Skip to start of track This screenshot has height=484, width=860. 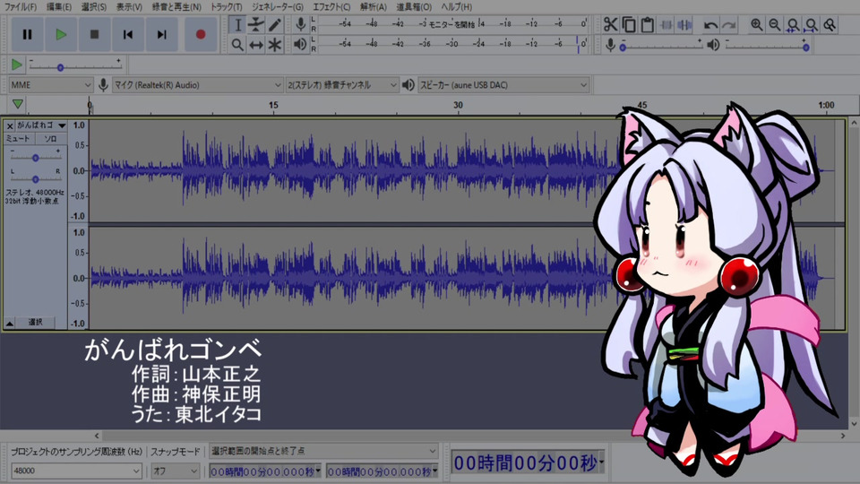tap(128, 35)
